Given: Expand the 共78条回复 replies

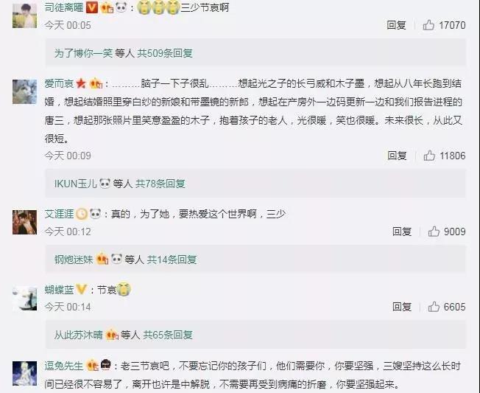Looking at the screenshot, I should 160,184.
